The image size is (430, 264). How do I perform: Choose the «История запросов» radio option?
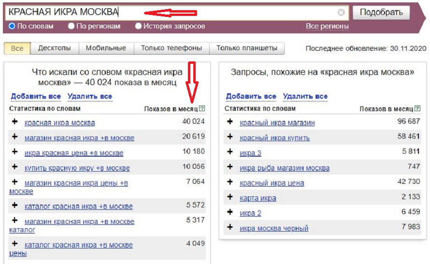coord(139,26)
